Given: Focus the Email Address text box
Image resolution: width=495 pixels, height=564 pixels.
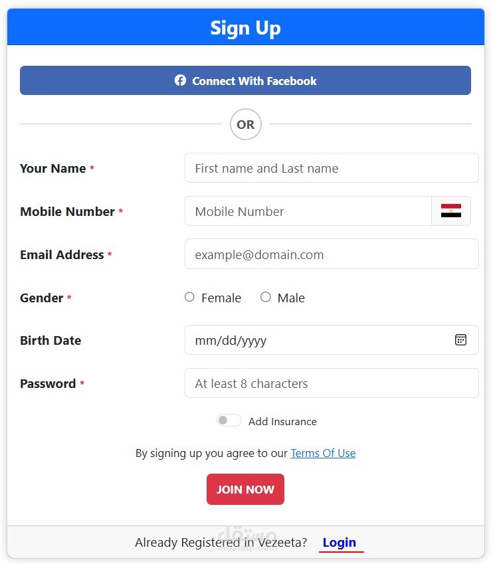Looking at the screenshot, I should [x=331, y=254].
